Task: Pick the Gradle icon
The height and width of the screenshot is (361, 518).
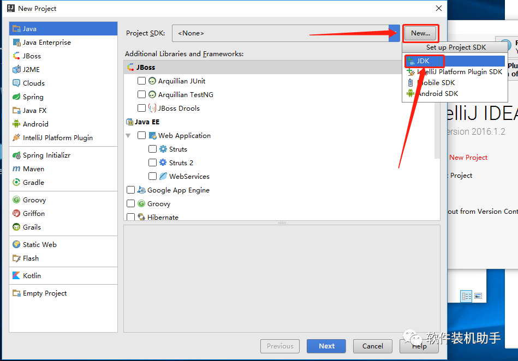Action: 16,182
